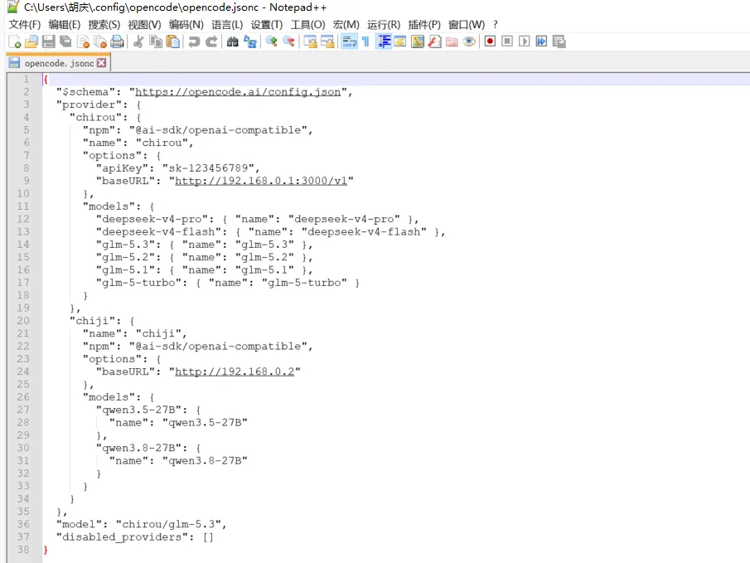Image resolution: width=750 pixels, height=563 pixels.
Task: Print the document with the printer icon
Action: click(117, 41)
